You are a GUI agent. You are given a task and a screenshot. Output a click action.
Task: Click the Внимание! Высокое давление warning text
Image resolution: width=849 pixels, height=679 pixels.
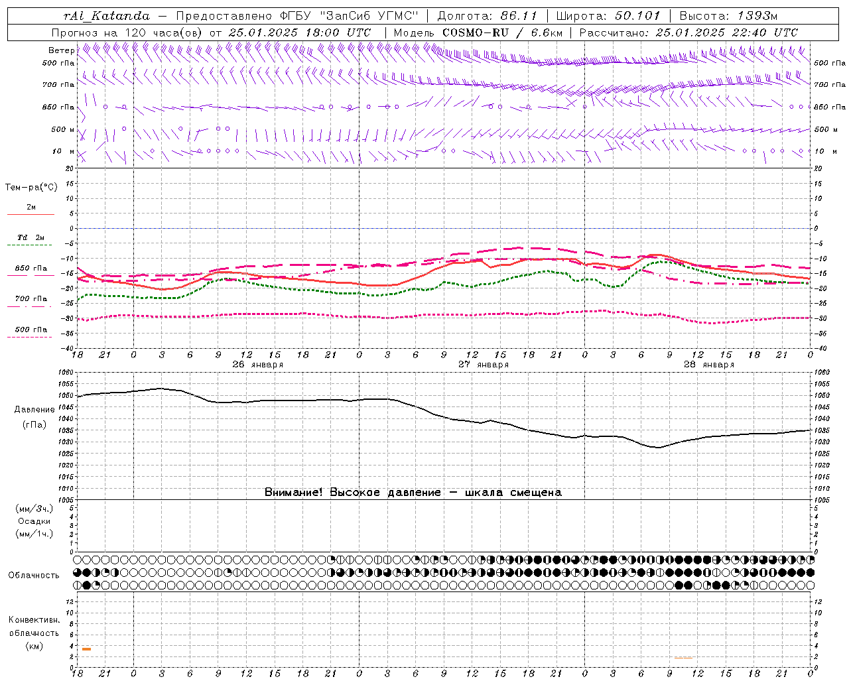point(413,493)
